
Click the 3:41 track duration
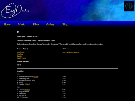(64, 95)
